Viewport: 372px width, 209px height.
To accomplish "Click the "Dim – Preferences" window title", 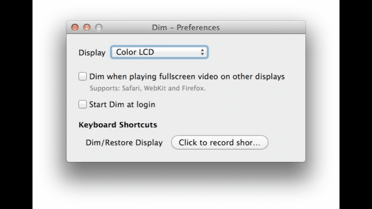I will 186,28.
